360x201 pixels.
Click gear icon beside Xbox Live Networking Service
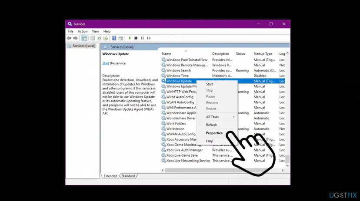pyautogui.click(x=163, y=161)
